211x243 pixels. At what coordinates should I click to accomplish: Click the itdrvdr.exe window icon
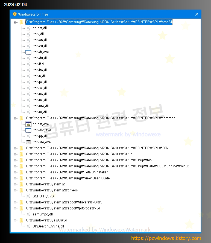point(28,52)
